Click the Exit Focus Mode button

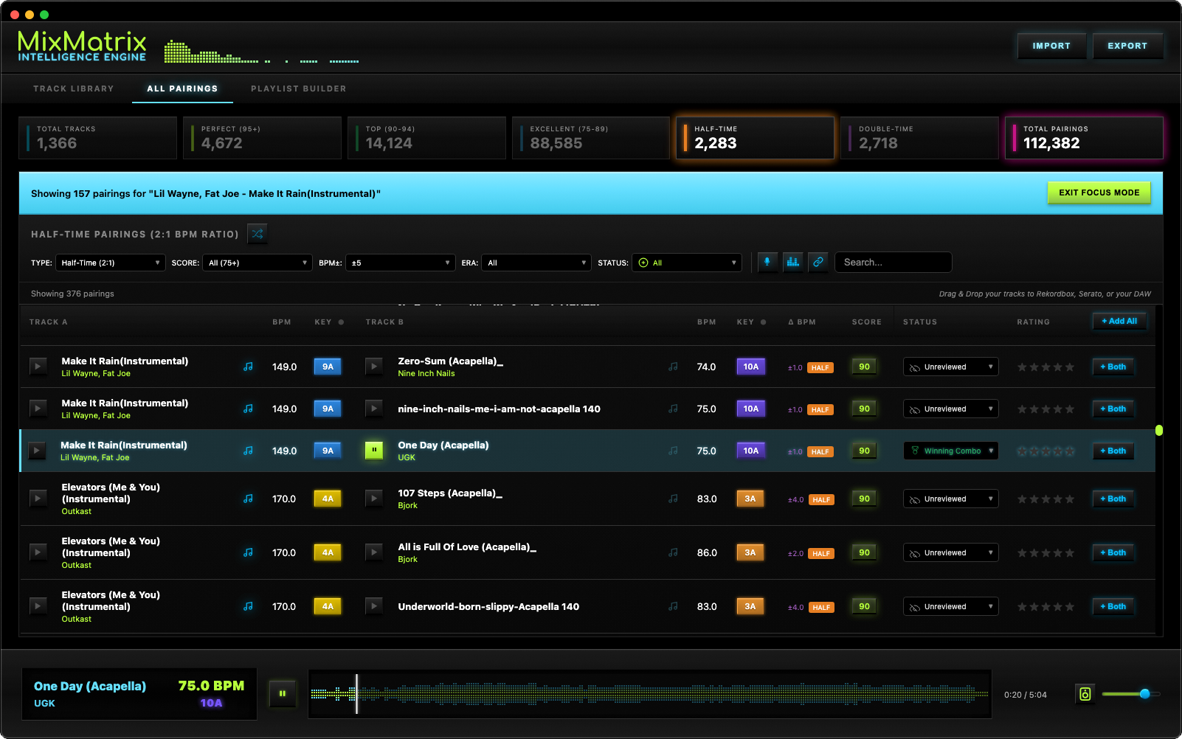pos(1099,192)
